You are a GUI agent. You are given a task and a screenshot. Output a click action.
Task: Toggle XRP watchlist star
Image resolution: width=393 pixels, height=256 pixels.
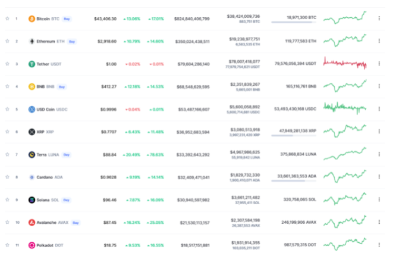coord(7,132)
